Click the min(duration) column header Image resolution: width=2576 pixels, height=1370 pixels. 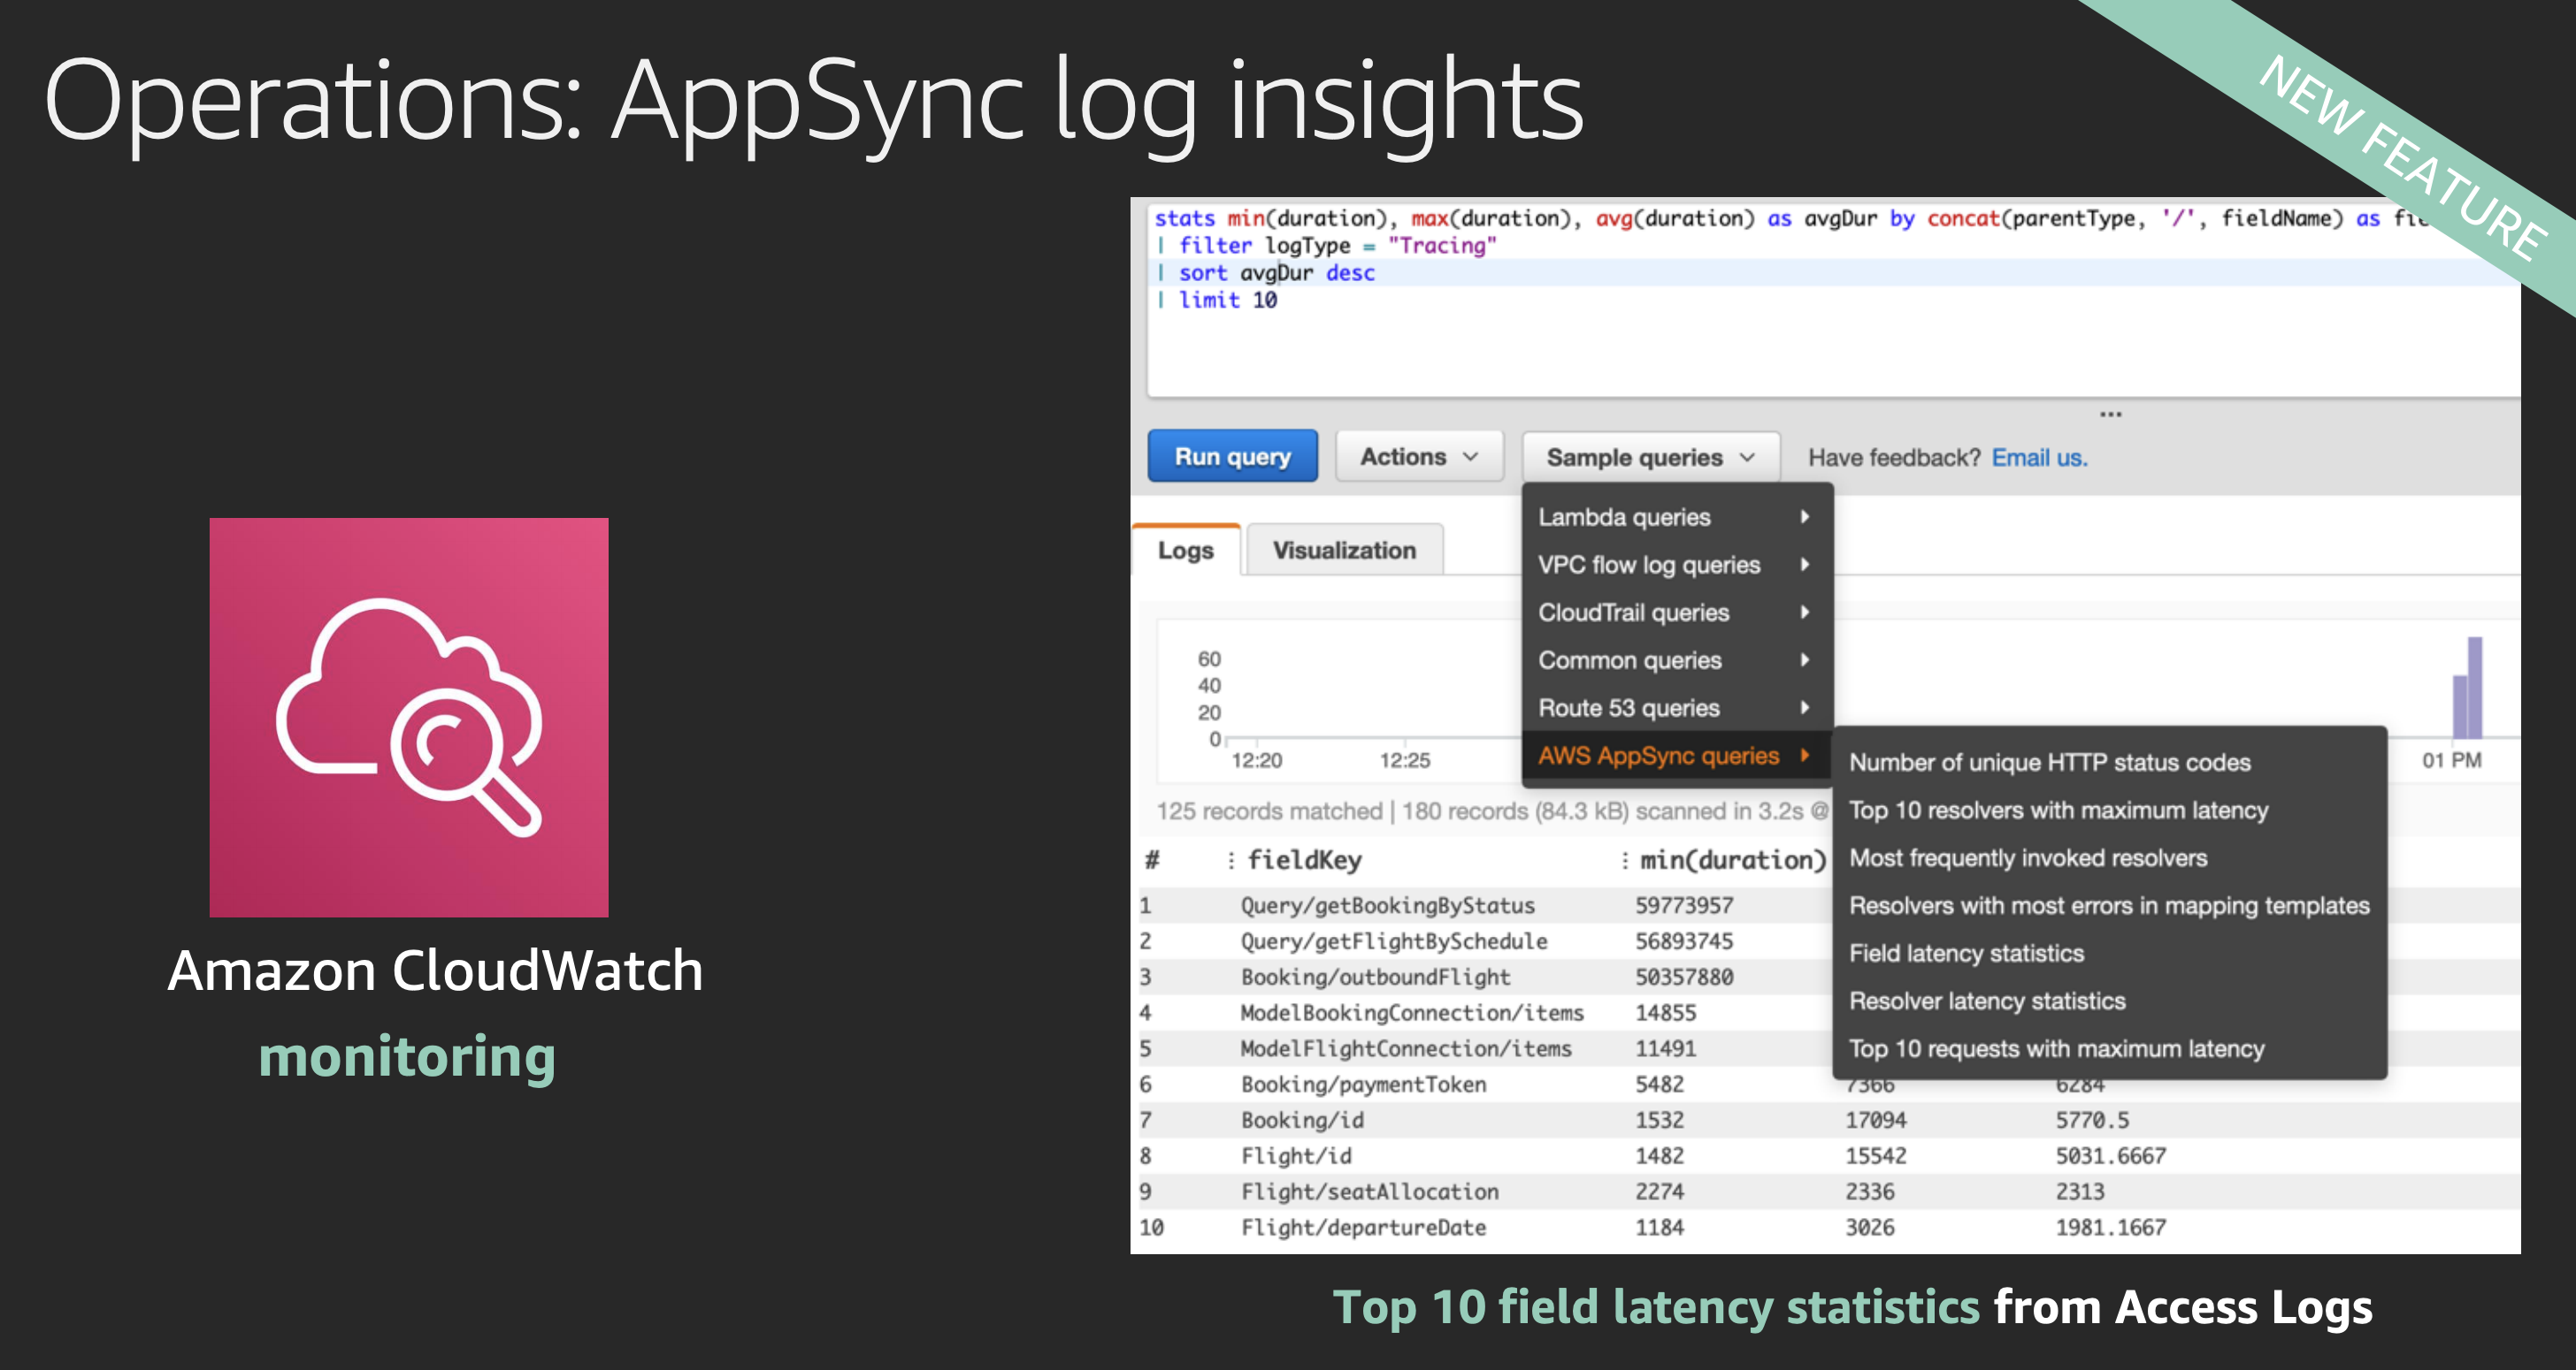pyautogui.click(x=1733, y=860)
